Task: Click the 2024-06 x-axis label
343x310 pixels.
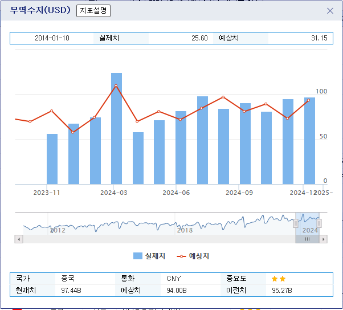Action: pyautogui.click(x=176, y=193)
